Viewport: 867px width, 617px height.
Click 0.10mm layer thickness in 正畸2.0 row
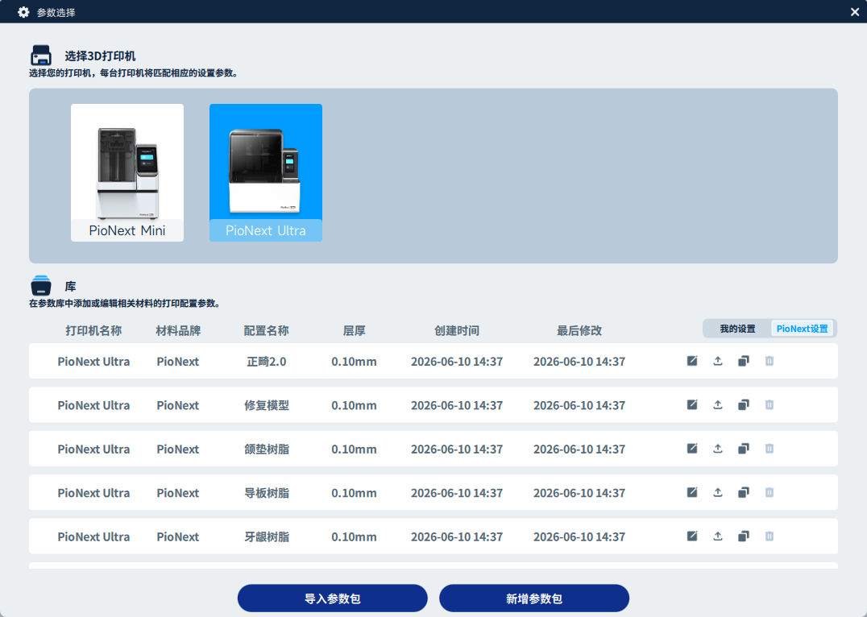[x=354, y=362]
